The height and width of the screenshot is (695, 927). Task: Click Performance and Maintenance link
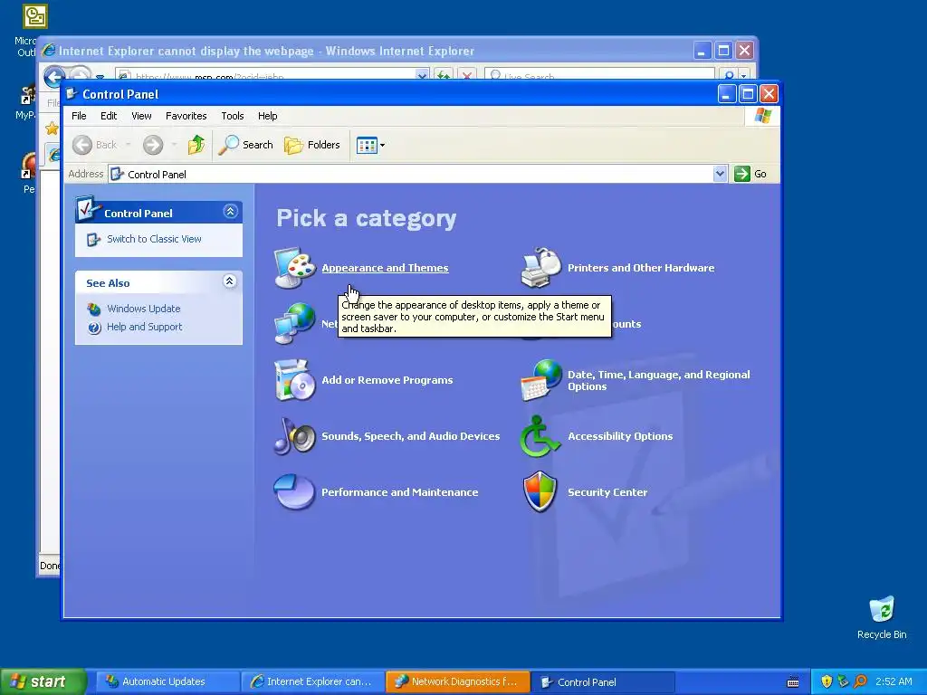pos(399,492)
